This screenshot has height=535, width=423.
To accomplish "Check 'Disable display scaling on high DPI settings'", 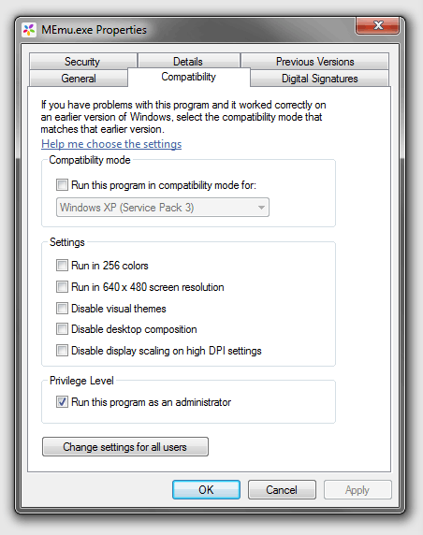I will click(62, 351).
